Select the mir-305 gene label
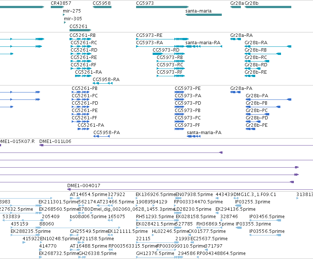 tap(73, 19)
